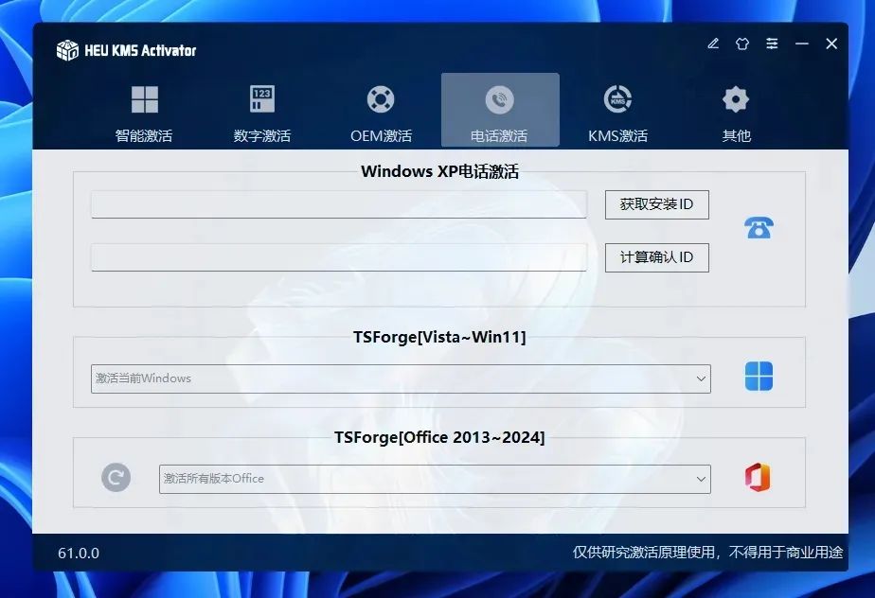875x598 pixels.
Task: Go to KMS激活 tab
Action: 617,112
